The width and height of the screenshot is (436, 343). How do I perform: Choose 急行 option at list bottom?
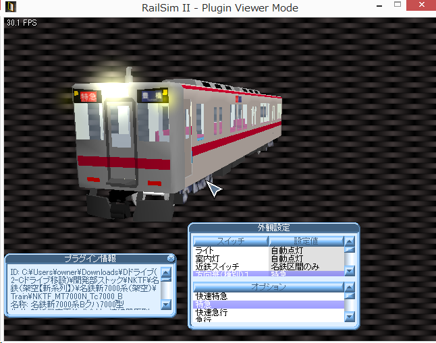point(269,319)
